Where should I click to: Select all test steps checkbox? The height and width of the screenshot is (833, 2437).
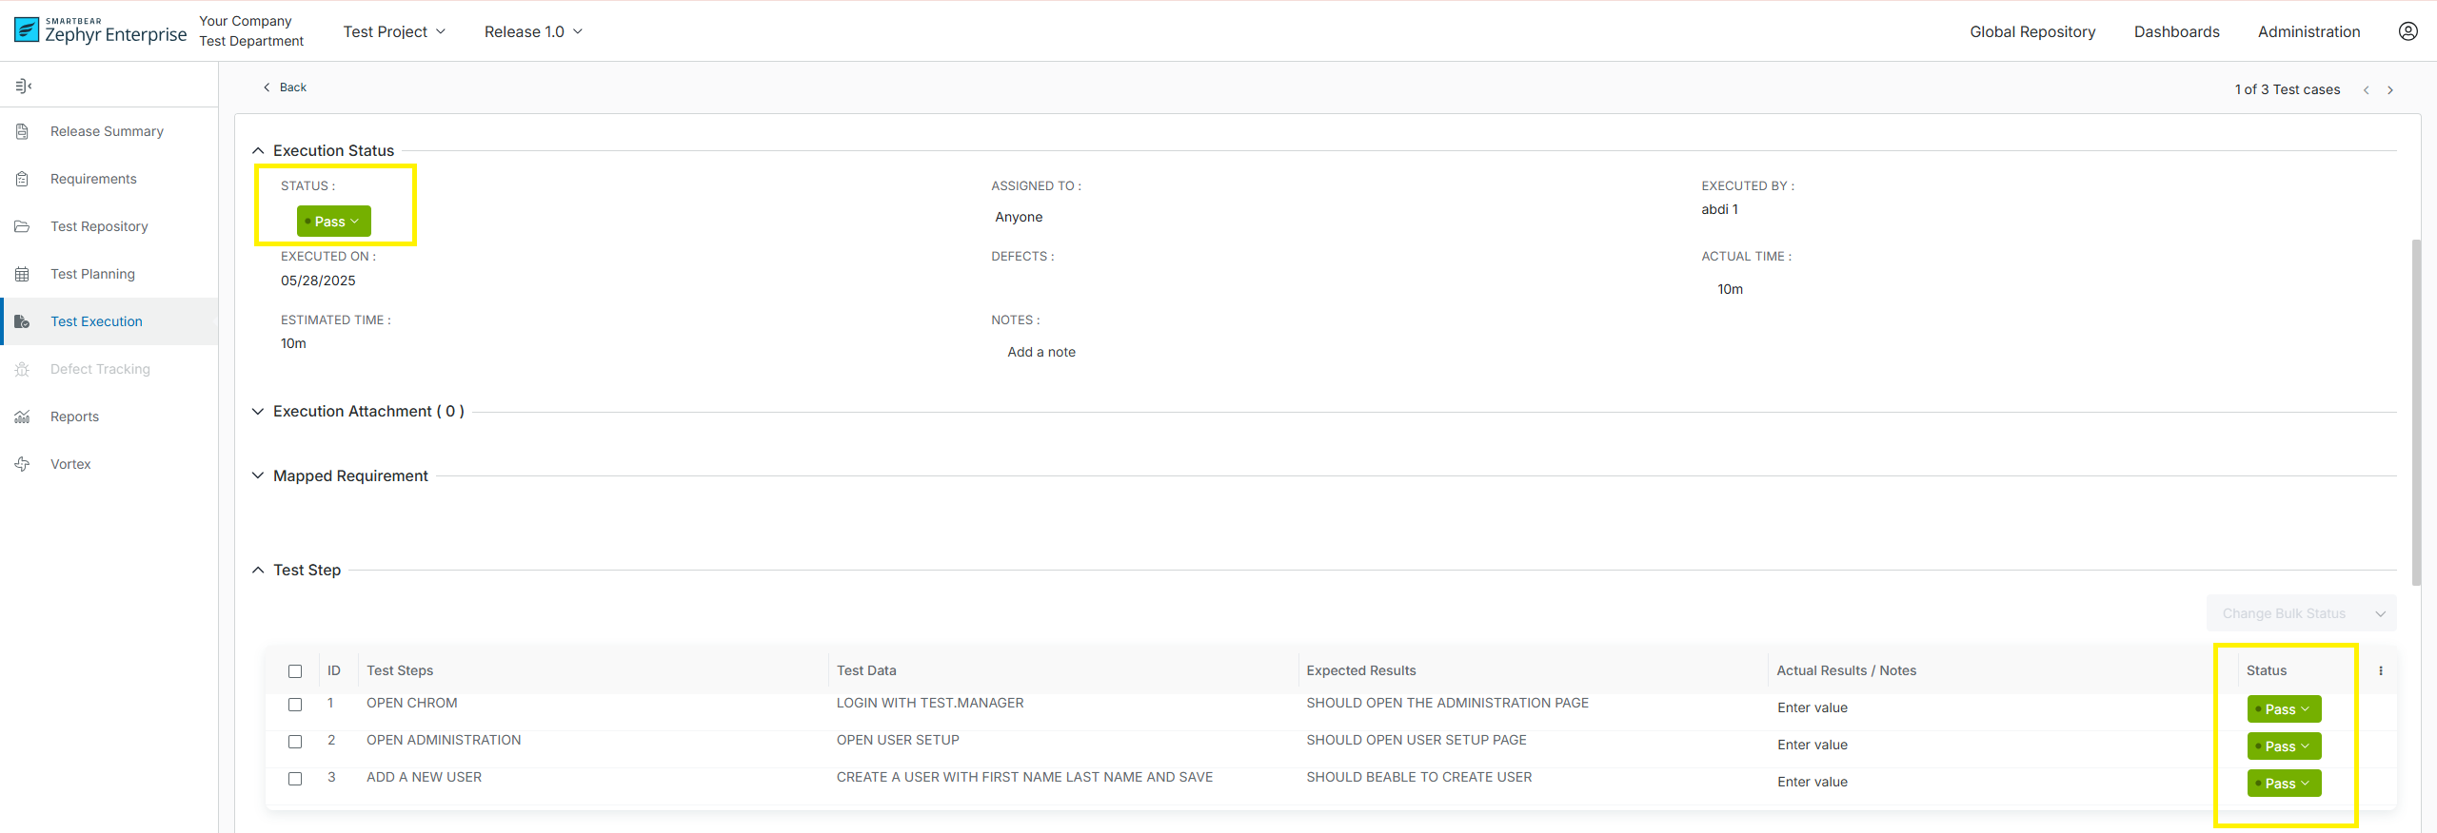coord(295,671)
